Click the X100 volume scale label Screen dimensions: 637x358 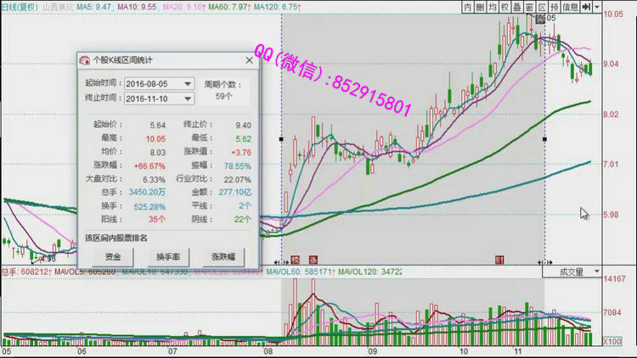(x=612, y=341)
